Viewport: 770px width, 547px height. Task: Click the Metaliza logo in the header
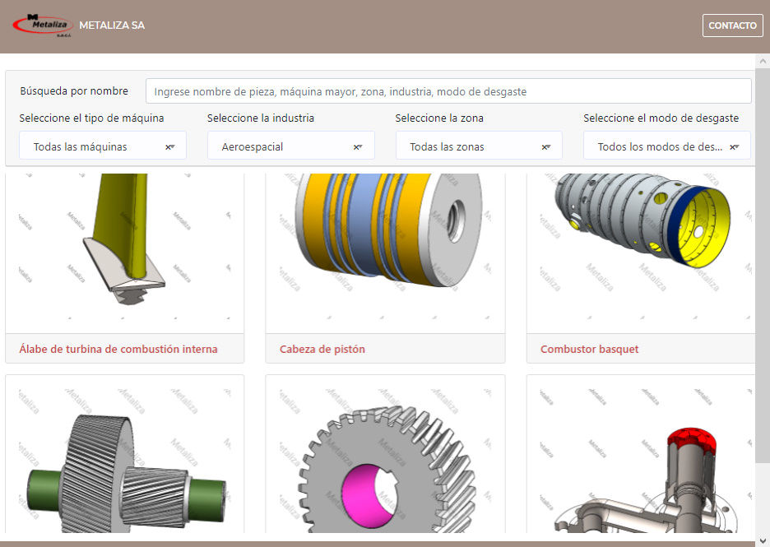42,25
